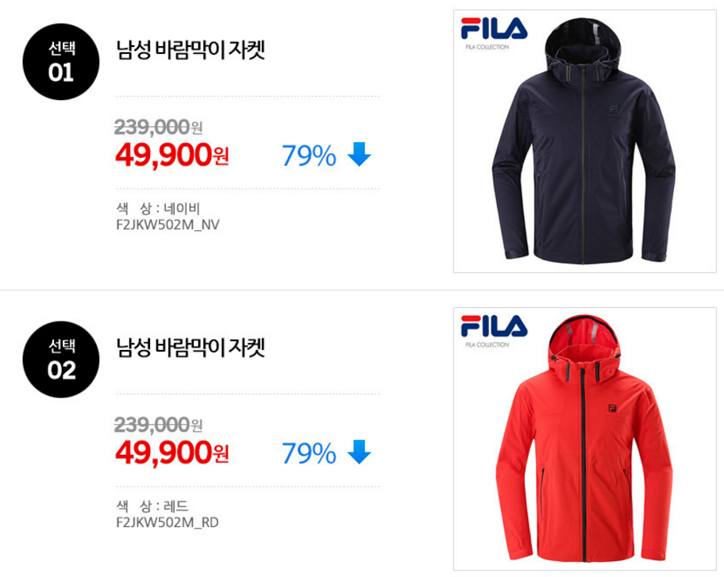Click second 남성 바람막이 자켓 title

(191, 348)
